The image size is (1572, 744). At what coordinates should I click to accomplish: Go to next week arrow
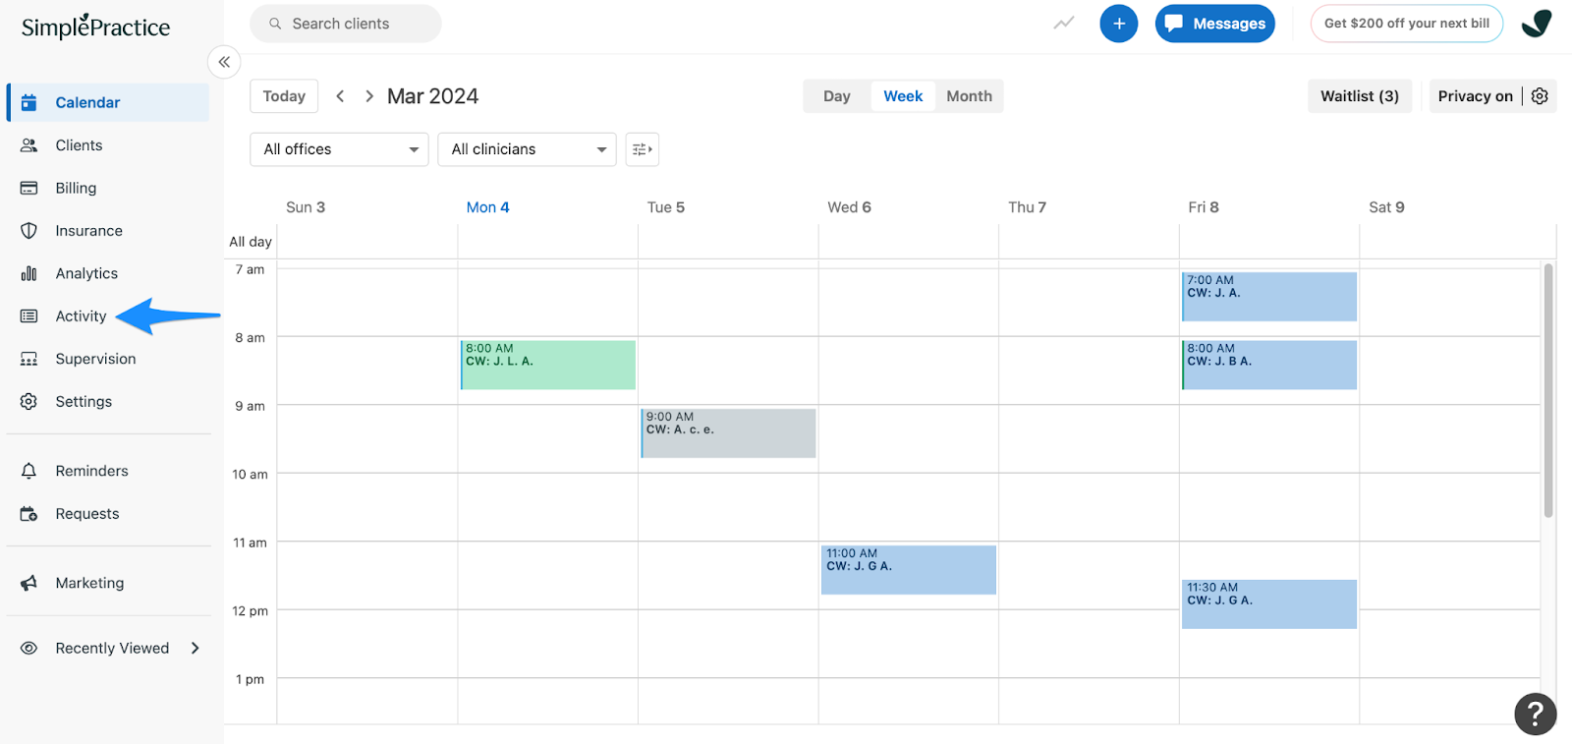pos(369,96)
